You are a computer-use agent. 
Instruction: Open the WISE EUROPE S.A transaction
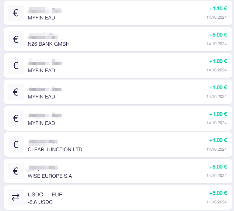coord(118,171)
